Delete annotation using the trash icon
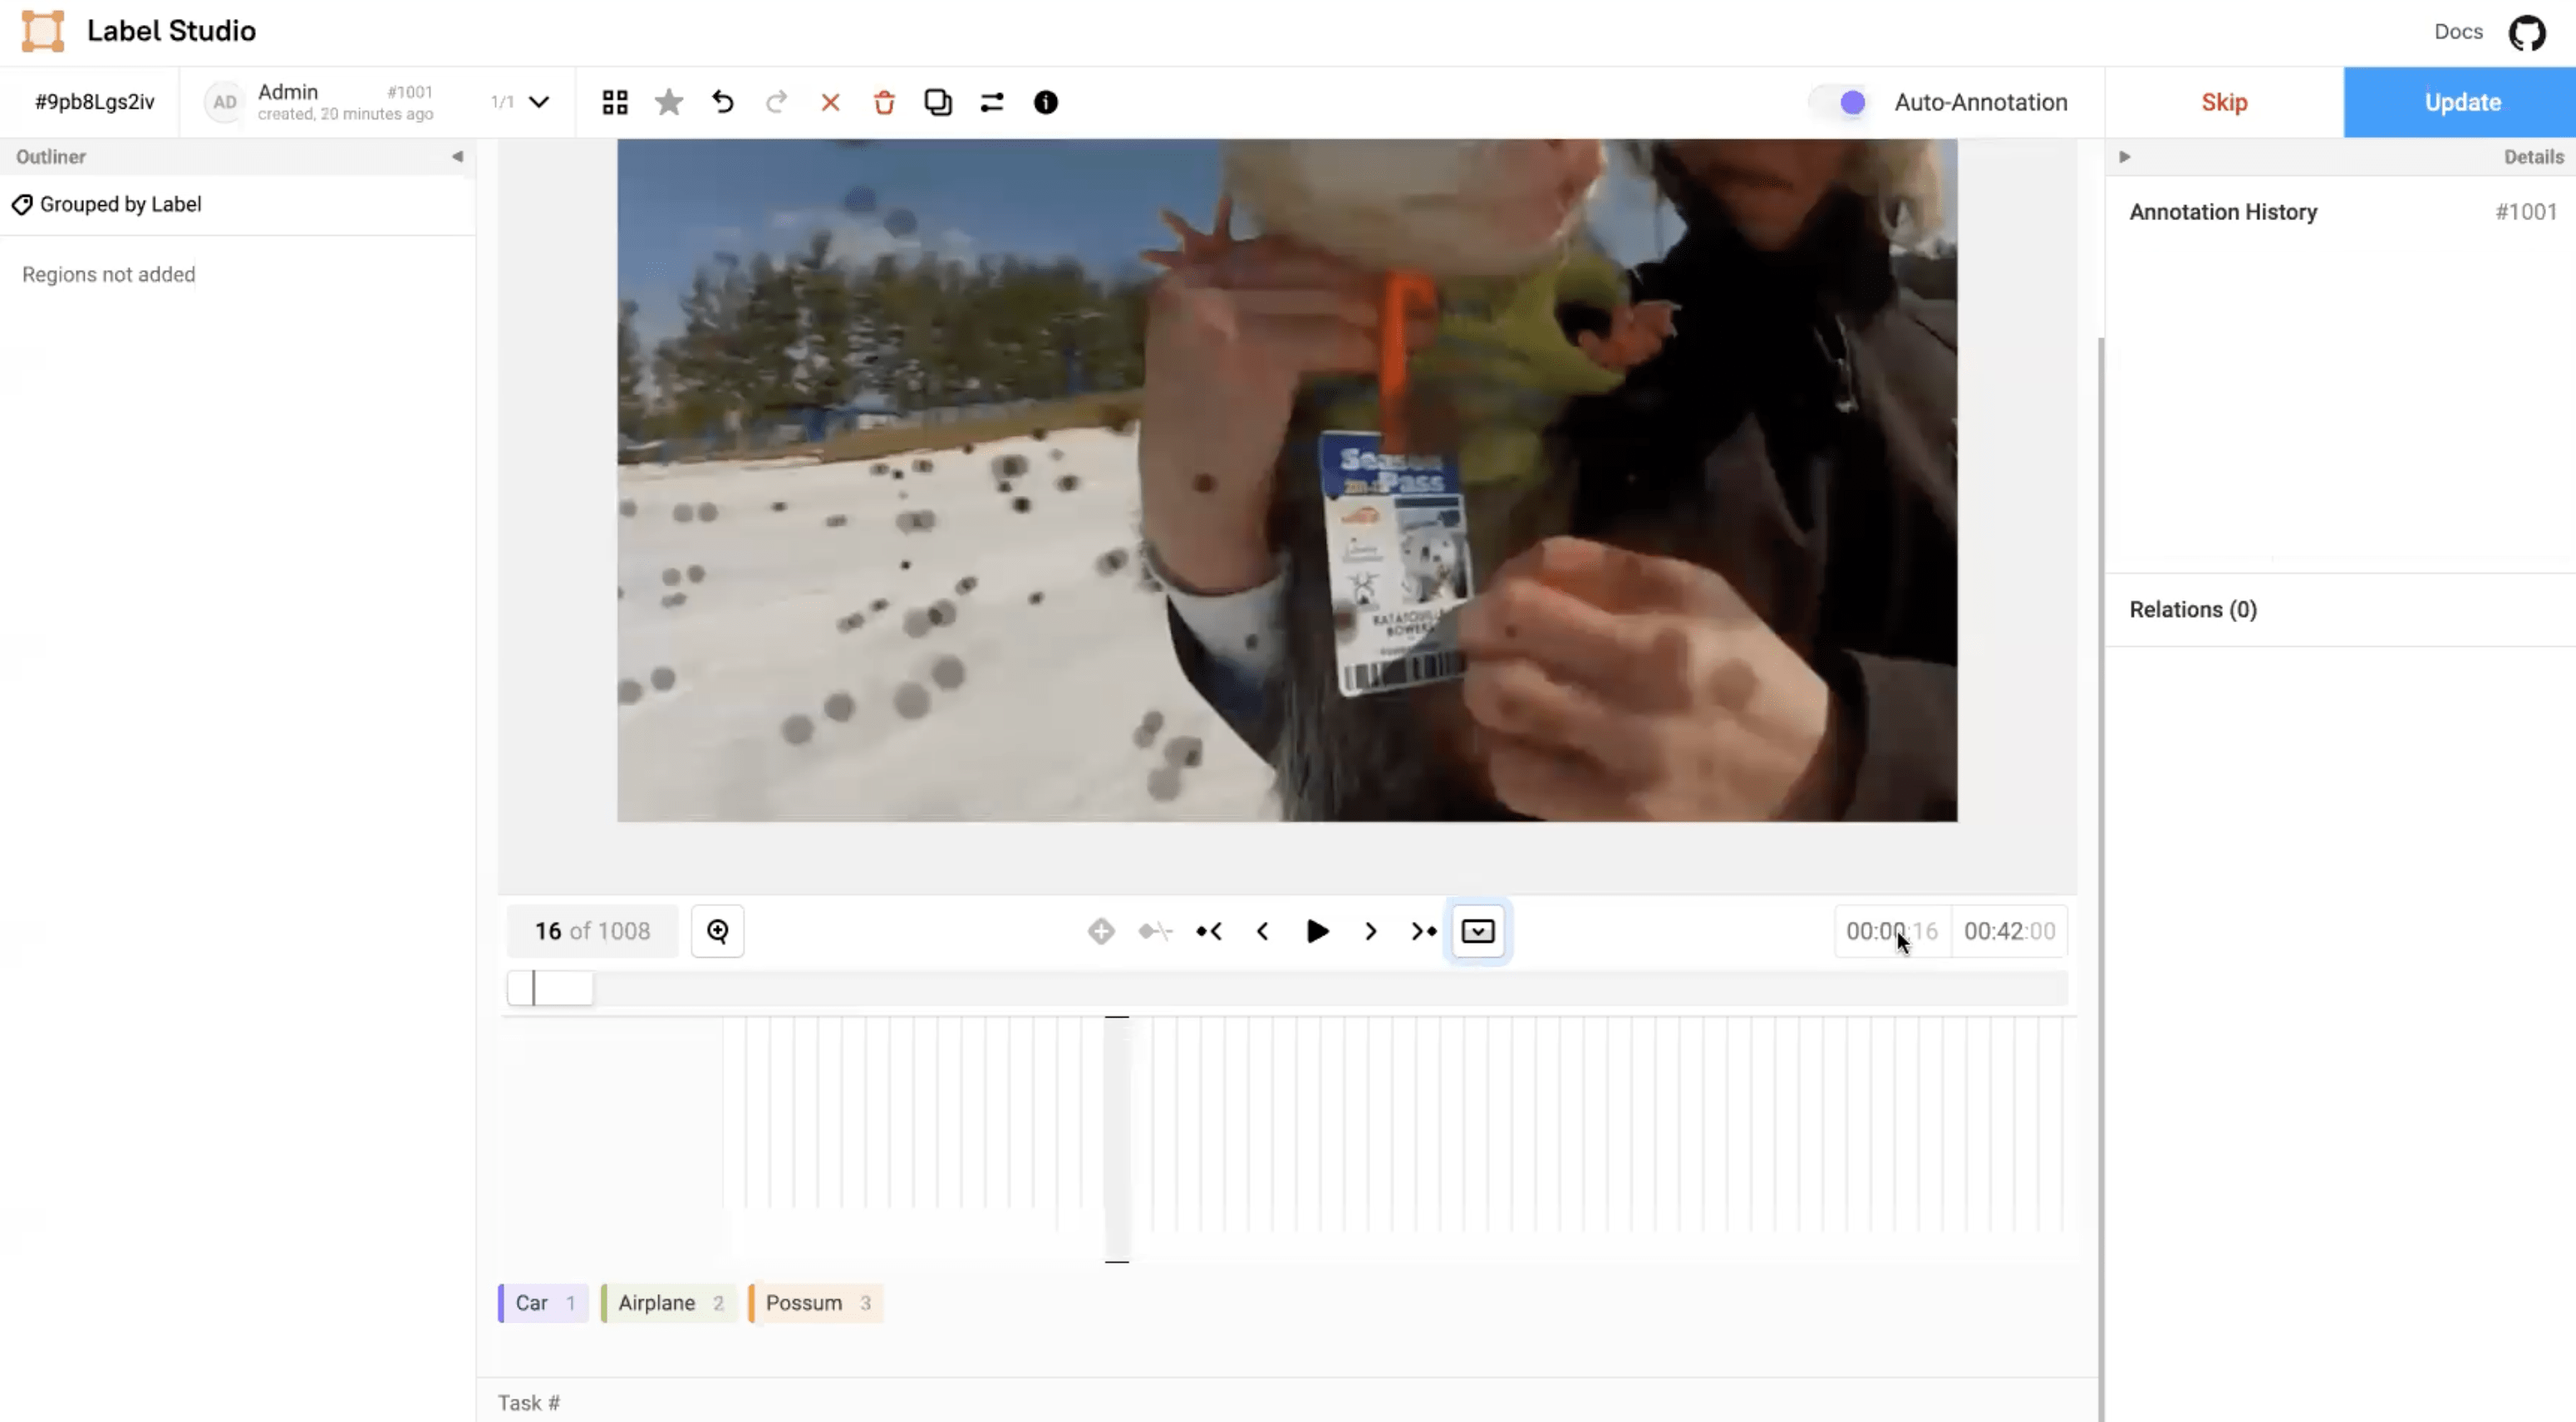 point(884,102)
